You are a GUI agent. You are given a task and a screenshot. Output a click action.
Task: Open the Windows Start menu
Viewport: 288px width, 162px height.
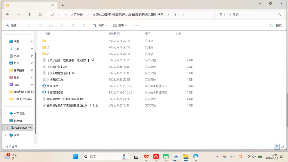tap(76, 157)
